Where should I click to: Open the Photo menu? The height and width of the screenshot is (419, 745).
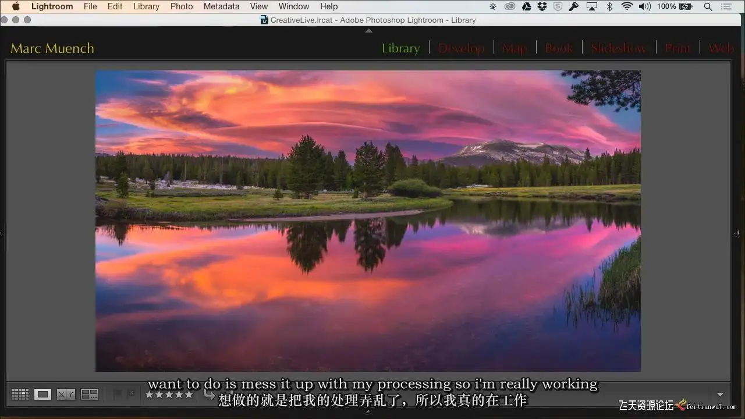182,6
